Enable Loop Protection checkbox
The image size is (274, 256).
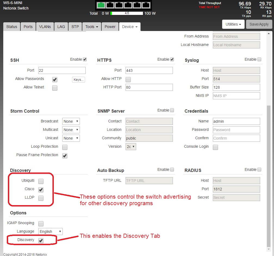coord(65,147)
